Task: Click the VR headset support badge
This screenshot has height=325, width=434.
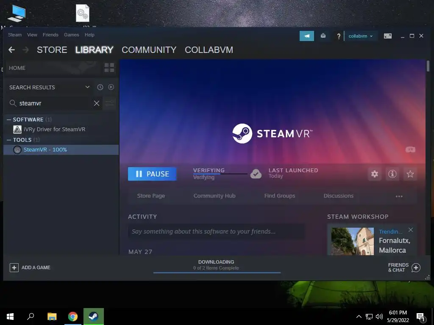Action: click(410, 149)
